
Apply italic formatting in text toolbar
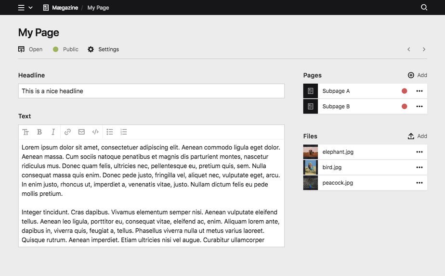click(53, 132)
